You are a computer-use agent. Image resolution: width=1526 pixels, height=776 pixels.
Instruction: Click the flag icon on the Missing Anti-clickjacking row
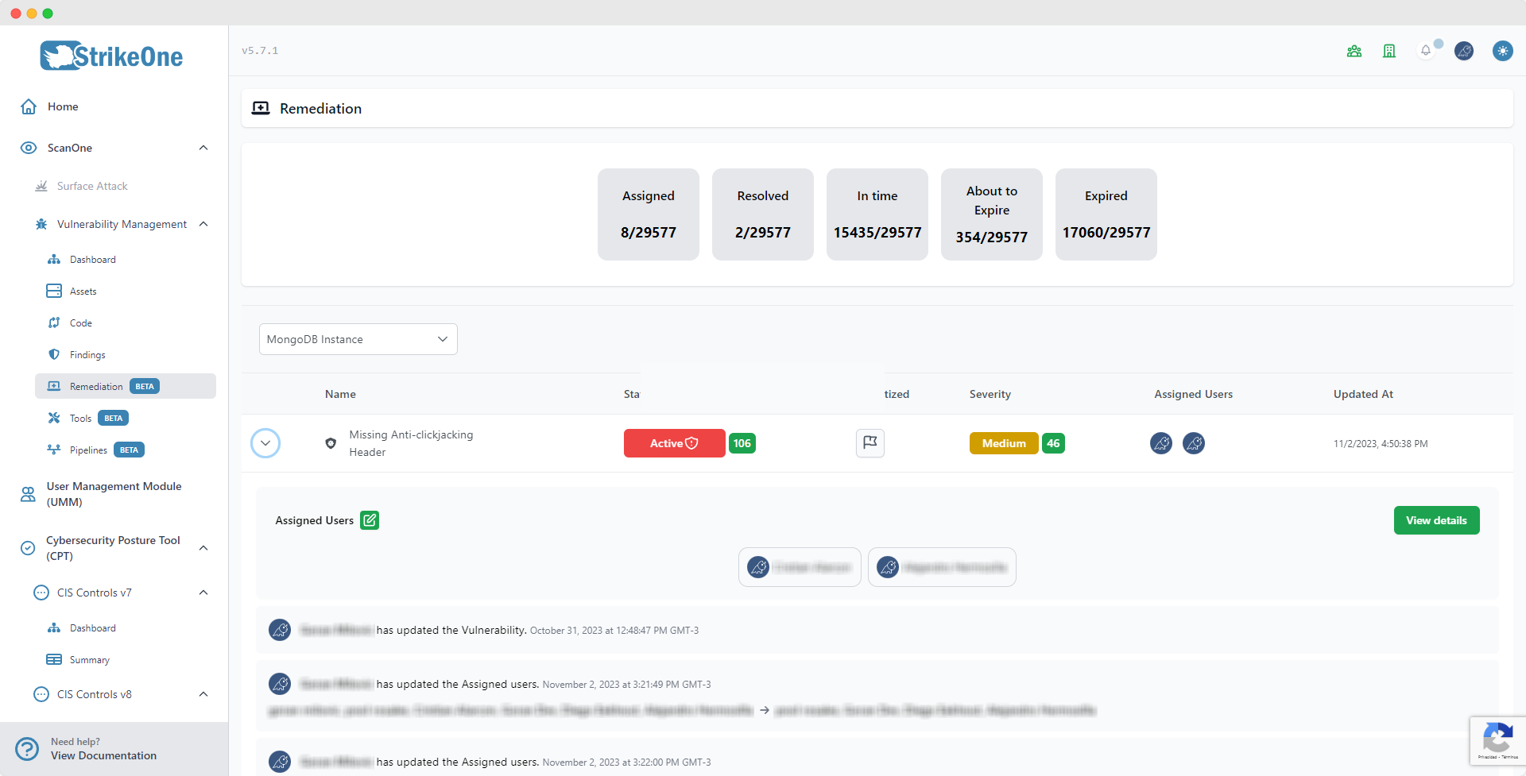870,443
